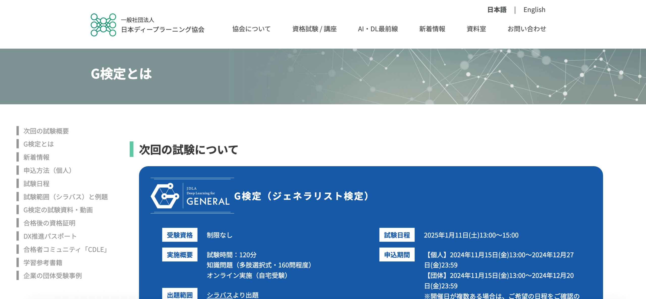Click the オンライン実施（自宅受験） text
This screenshot has height=299, width=646.
247,275
